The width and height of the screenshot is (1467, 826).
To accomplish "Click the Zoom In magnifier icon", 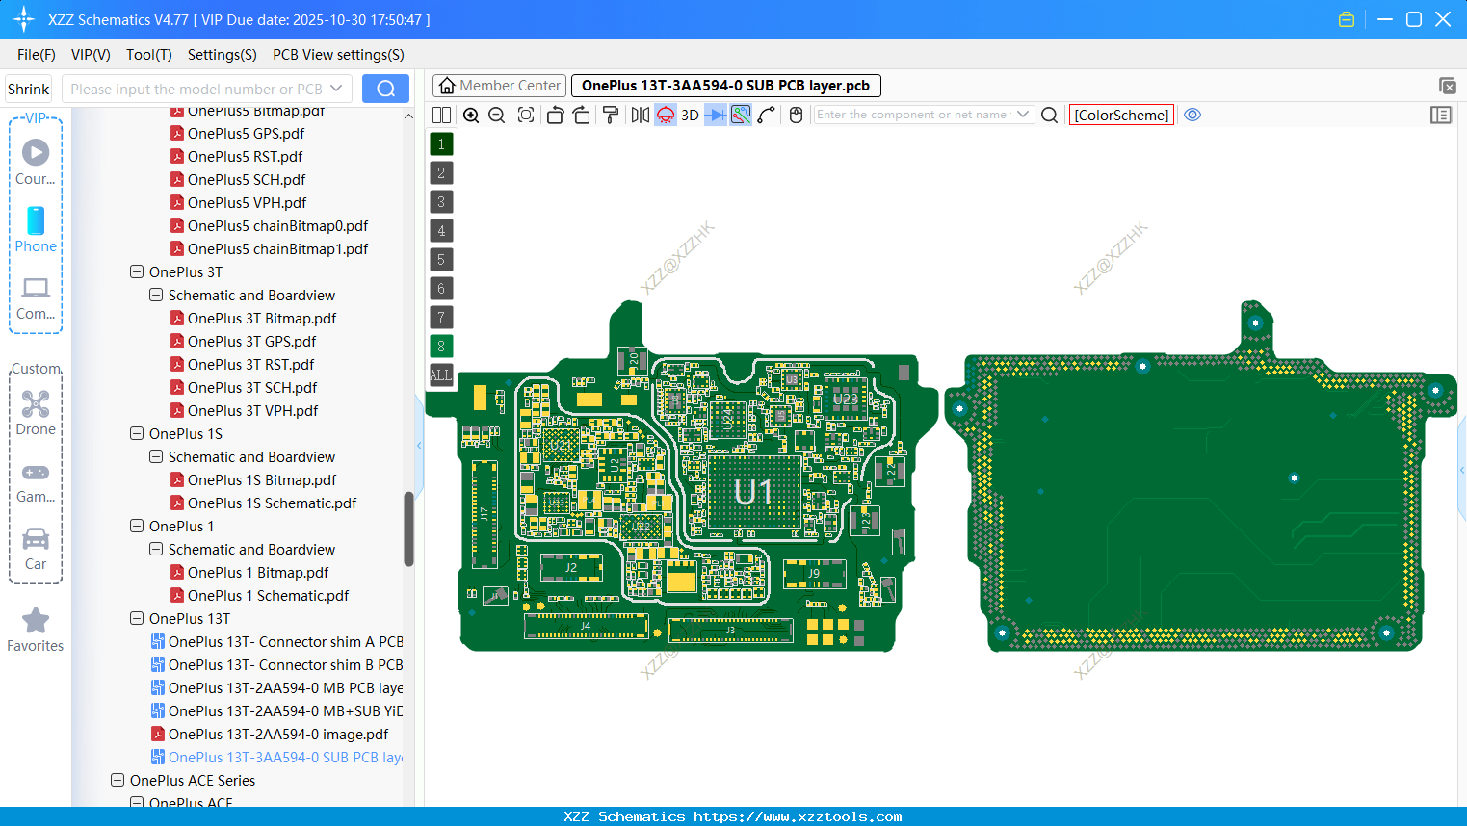I will (x=471, y=115).
